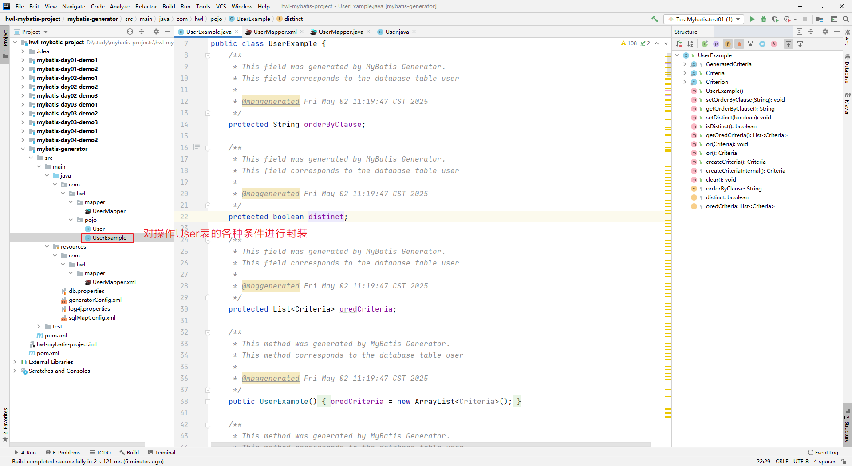This screenshot has height=466, width=852.
Task: Open the Terminal tool window tab
Action: [162, 452]
